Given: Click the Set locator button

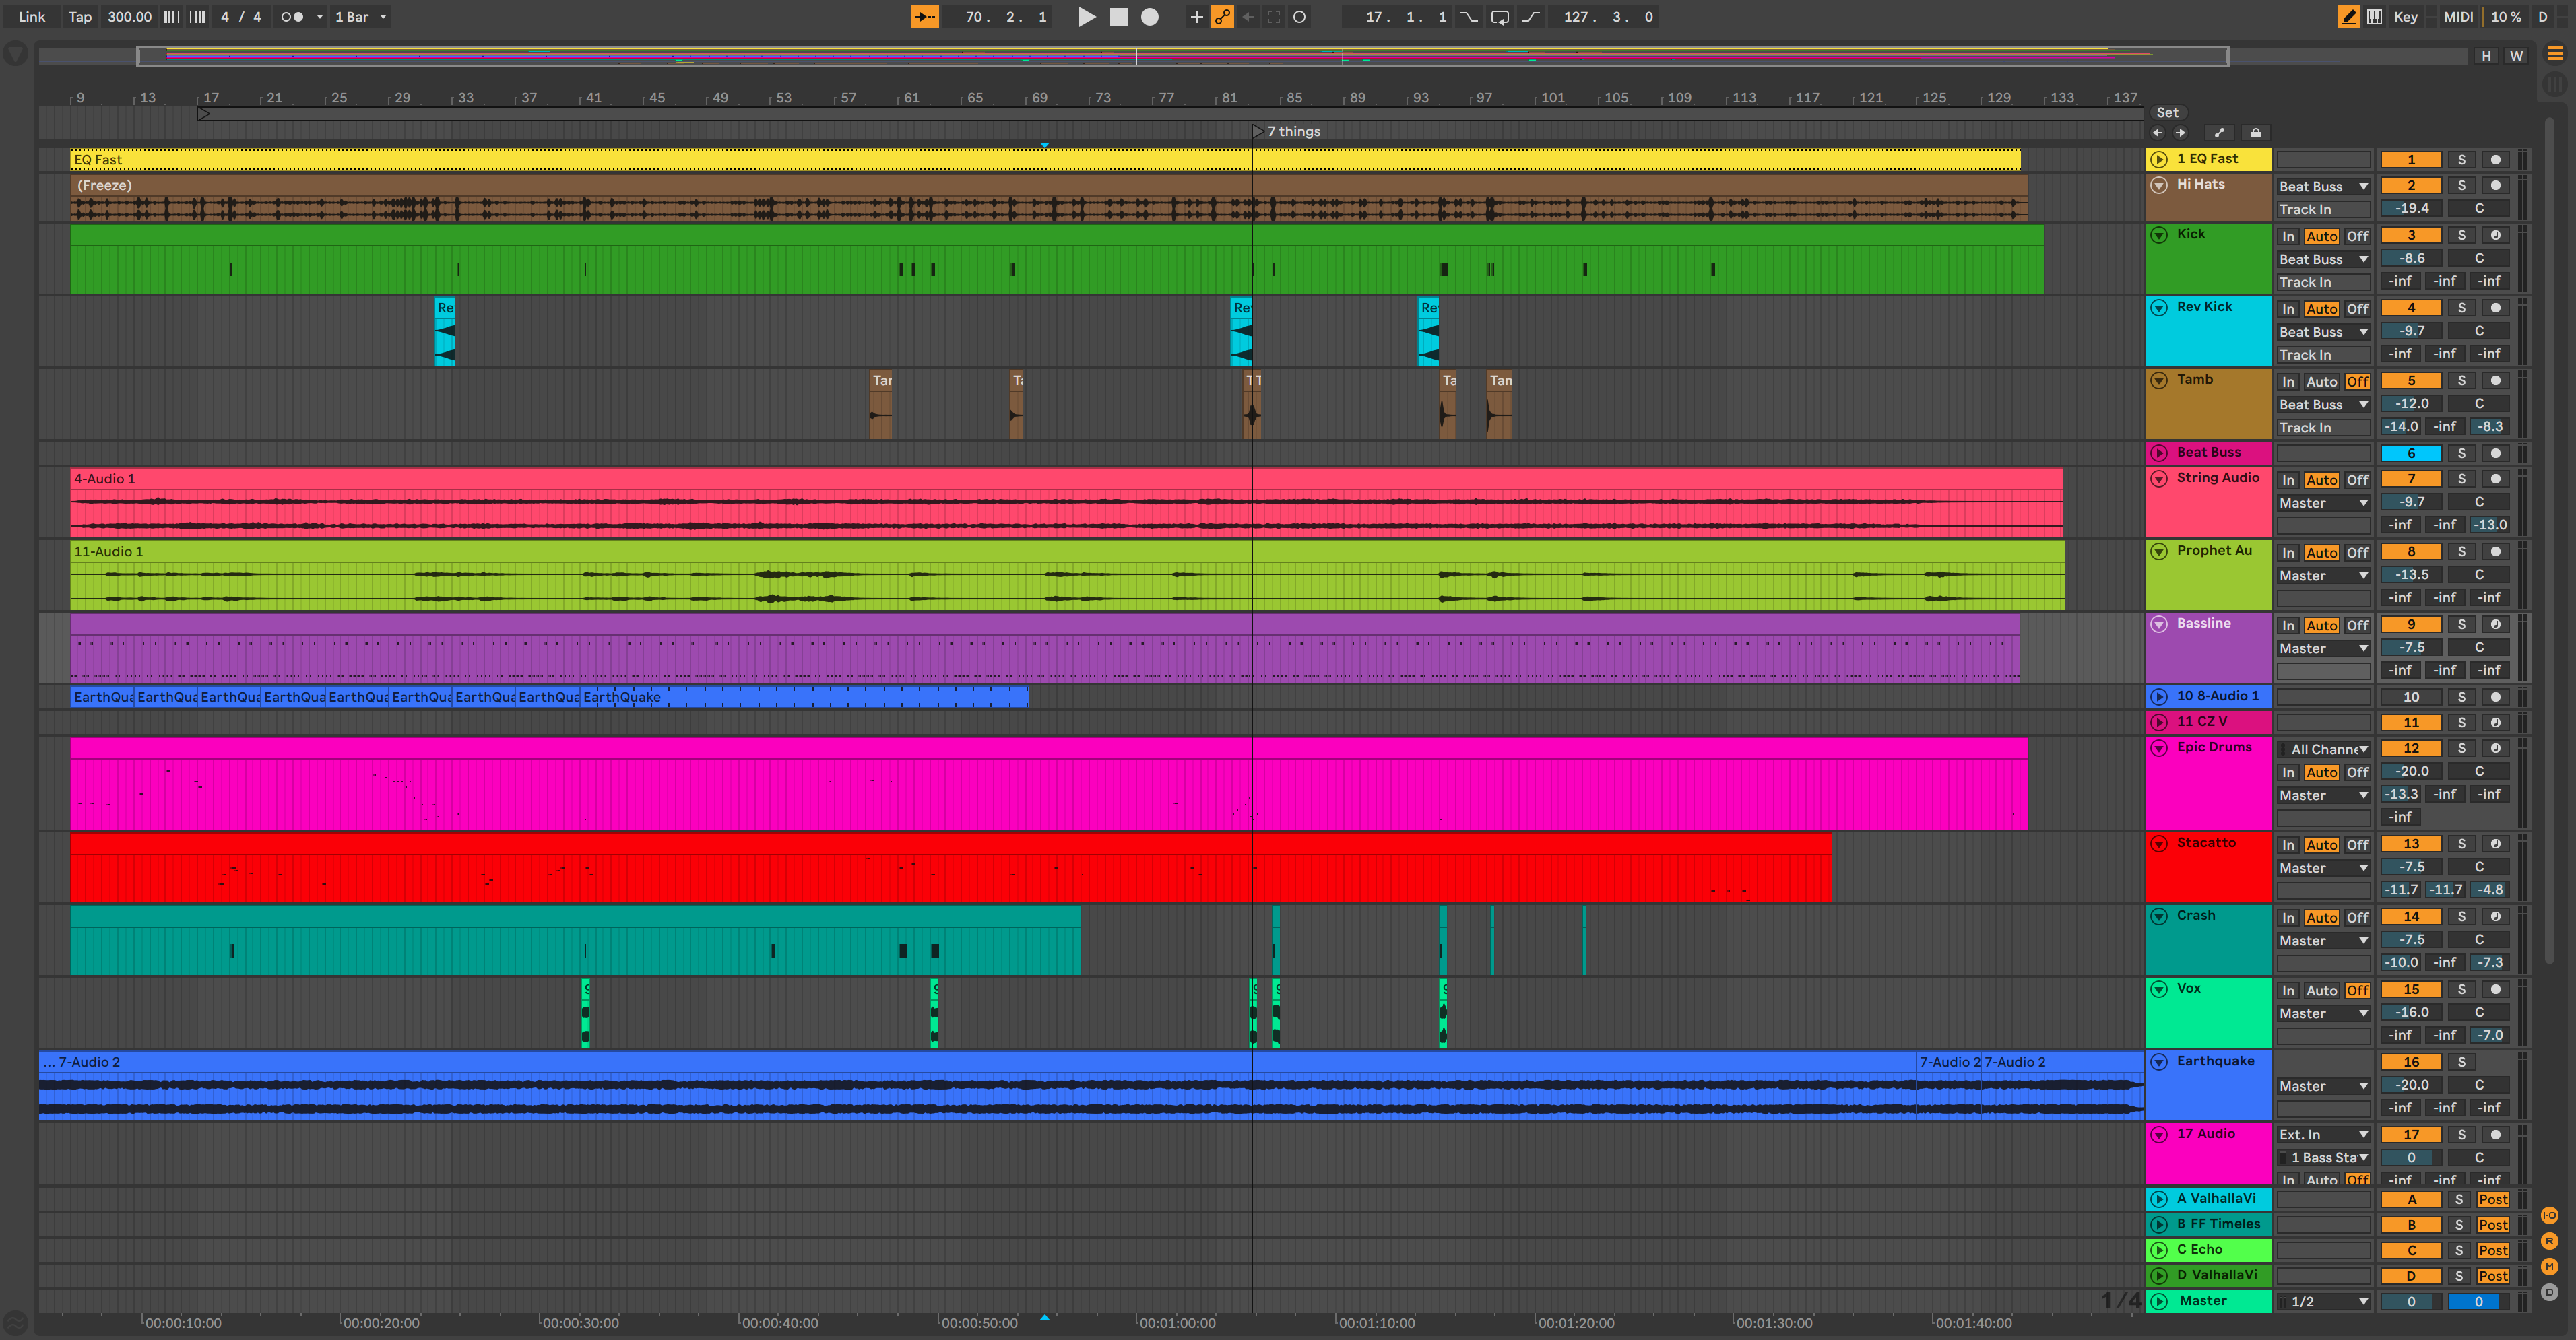Looking at the screenshot, I should pos(2167,113).
